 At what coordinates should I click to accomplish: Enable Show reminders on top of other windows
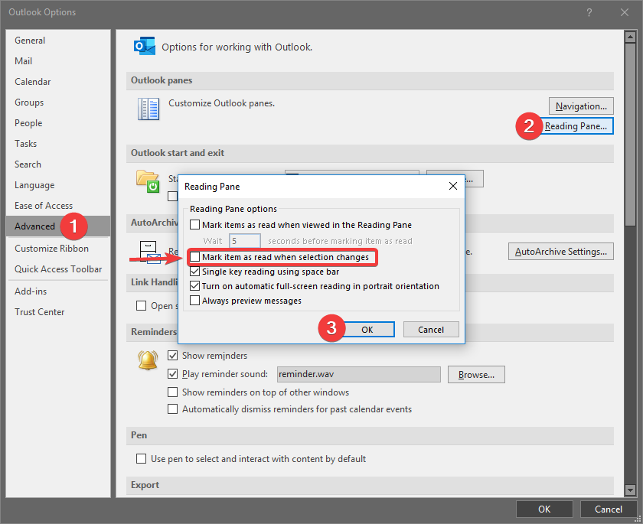(173, 392)
